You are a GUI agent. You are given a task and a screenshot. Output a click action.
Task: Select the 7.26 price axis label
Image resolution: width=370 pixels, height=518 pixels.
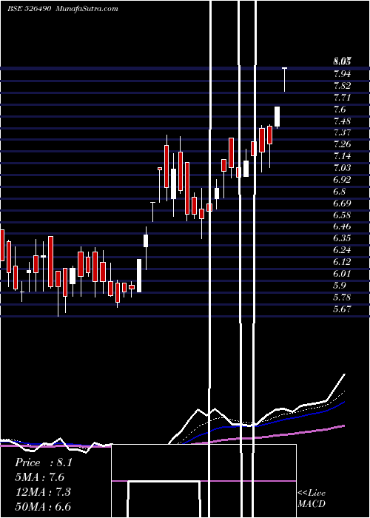(342, 144)
